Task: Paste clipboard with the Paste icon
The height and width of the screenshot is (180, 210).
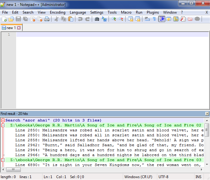Action: click(x=71, y=19)
